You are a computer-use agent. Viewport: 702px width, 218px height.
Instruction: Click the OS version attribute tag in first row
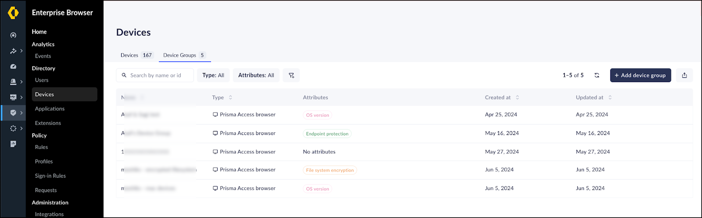coord(317,115)
